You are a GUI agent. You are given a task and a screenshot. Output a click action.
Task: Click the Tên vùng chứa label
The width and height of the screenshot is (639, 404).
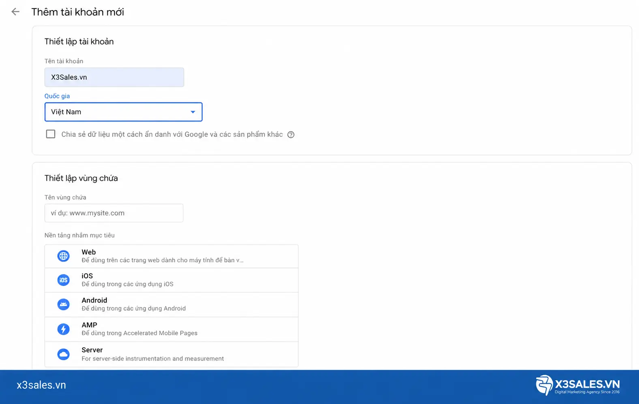(x=65, y=198)
